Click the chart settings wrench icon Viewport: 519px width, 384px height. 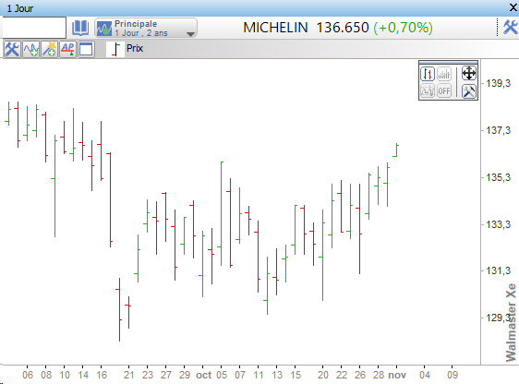pos(12,49)
